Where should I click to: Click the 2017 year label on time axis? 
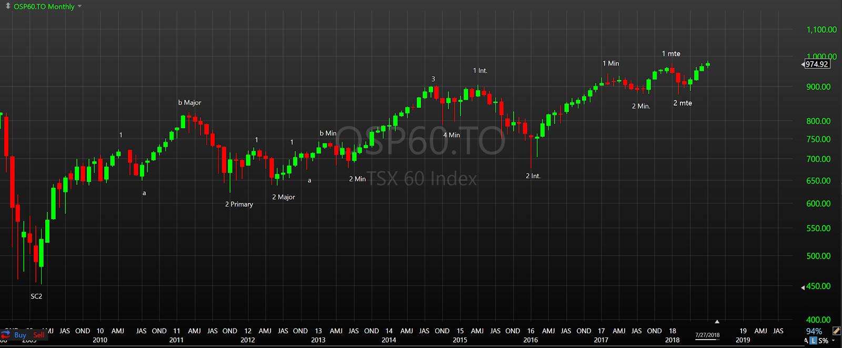click(x=601, y=340)
